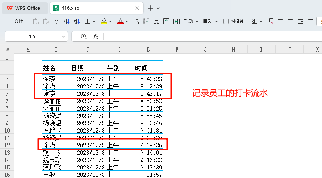Viewport: 322px width, 178px height.
Task: Click the top vertical align icon
Action: coord(310,21)
